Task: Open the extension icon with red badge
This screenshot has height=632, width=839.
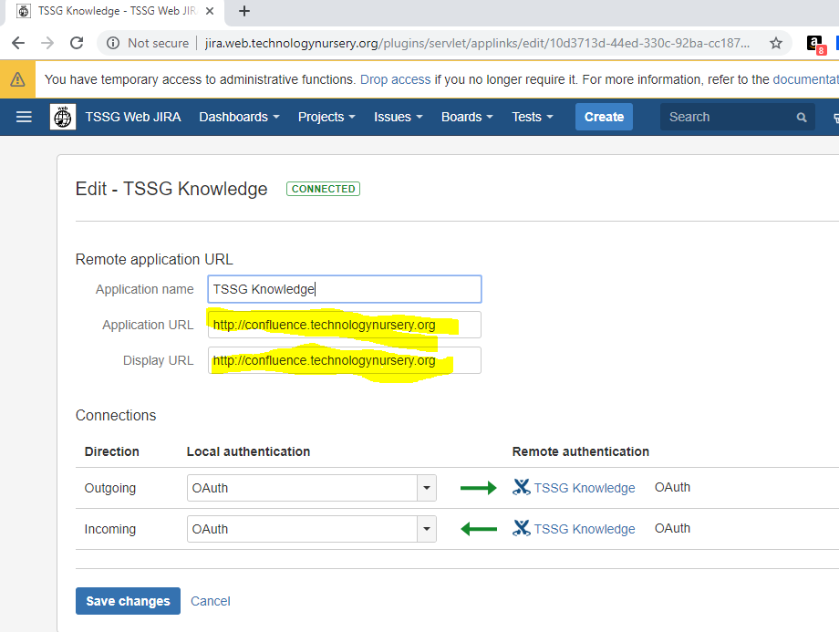Action: pos(815,44)
